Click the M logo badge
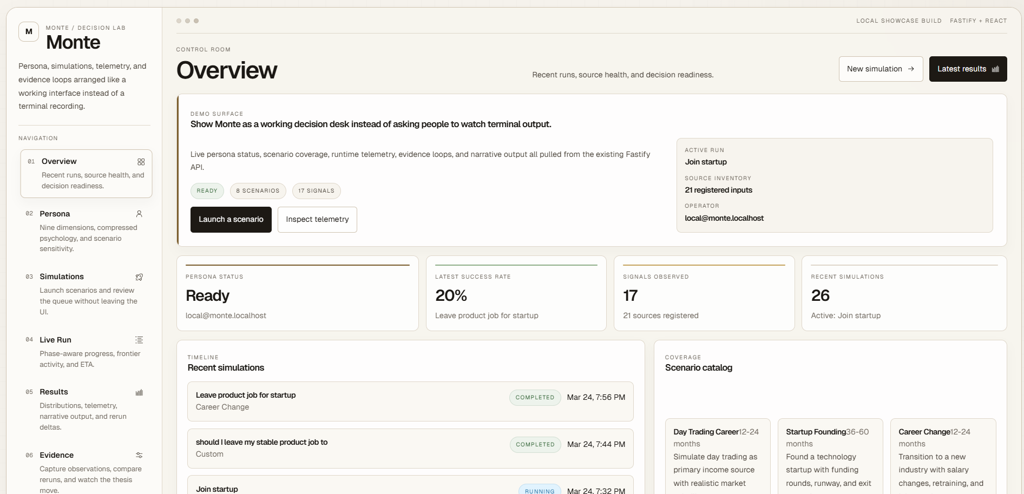Image resolution: width=1024 pixels, height=494 pixels. (29, 31)
